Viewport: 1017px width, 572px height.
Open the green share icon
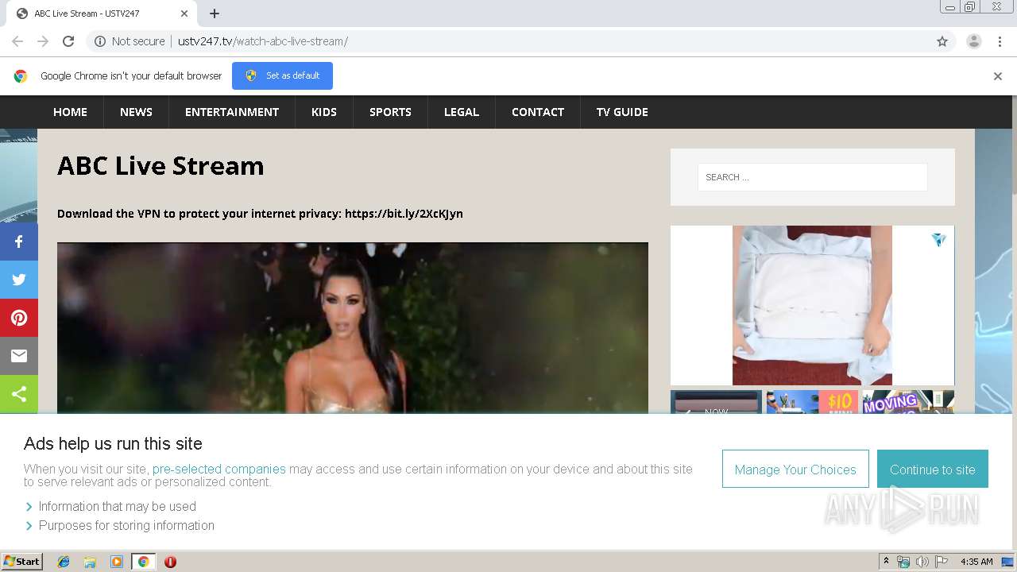19,394
